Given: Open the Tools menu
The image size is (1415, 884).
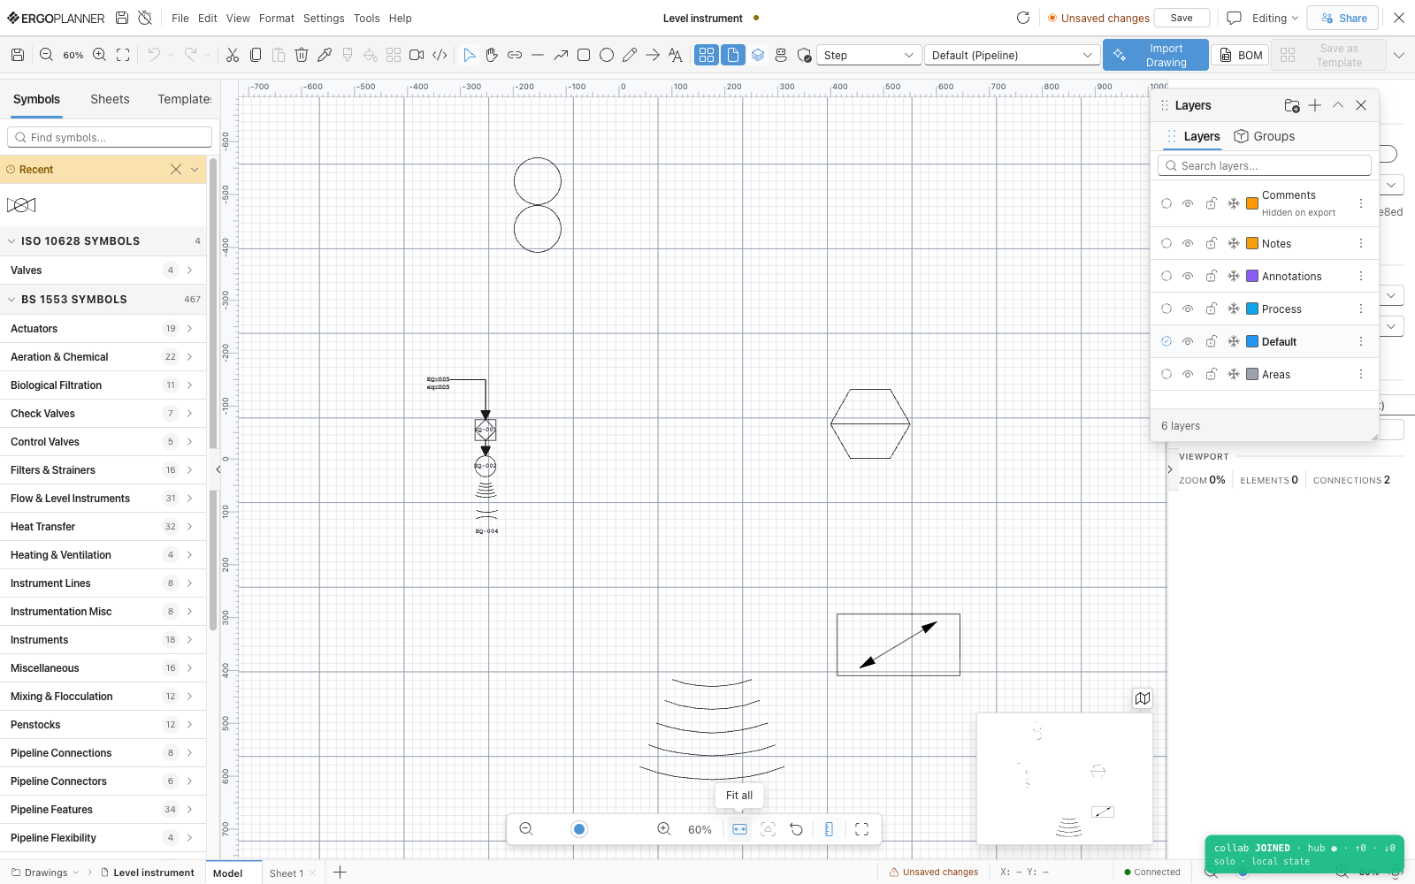Looking at the screenshot, I should [366, 18].
